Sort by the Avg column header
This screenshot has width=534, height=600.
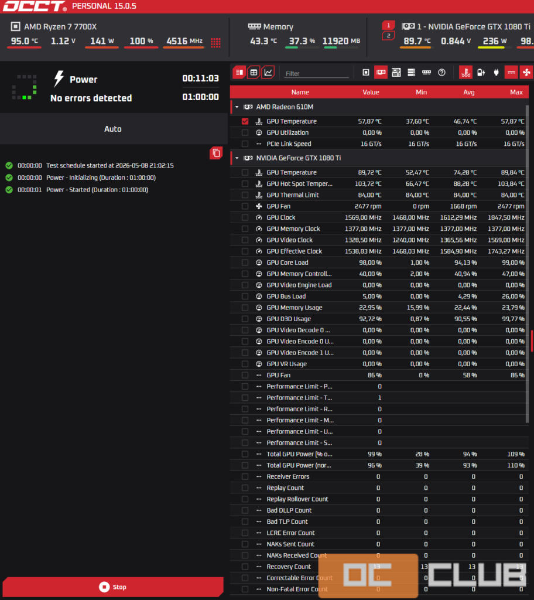coord(468,92)
